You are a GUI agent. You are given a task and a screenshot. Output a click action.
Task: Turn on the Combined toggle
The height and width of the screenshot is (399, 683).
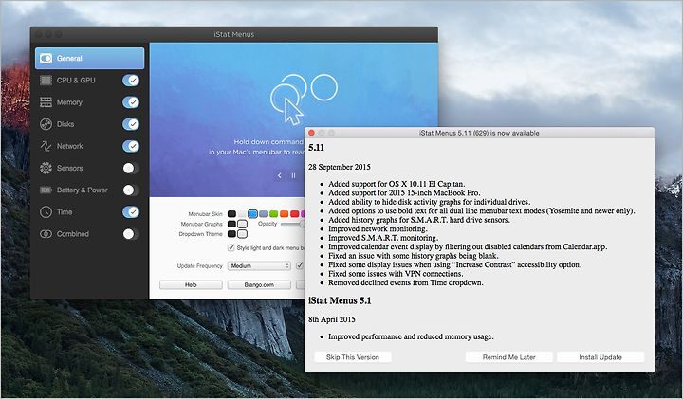[131, 234]
